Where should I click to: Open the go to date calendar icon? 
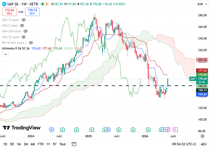click(x=74, y=144)
